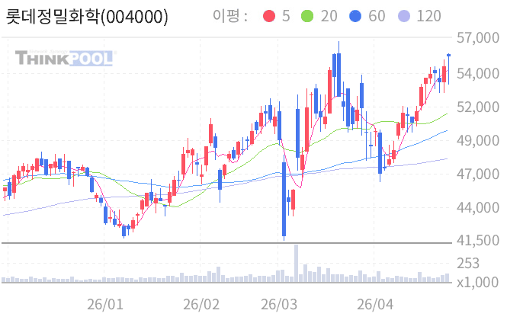The width and height of the screenshot is (523, 320).
Task: Click the 44,000 price axis label
Action: click(x=477, y=208)
